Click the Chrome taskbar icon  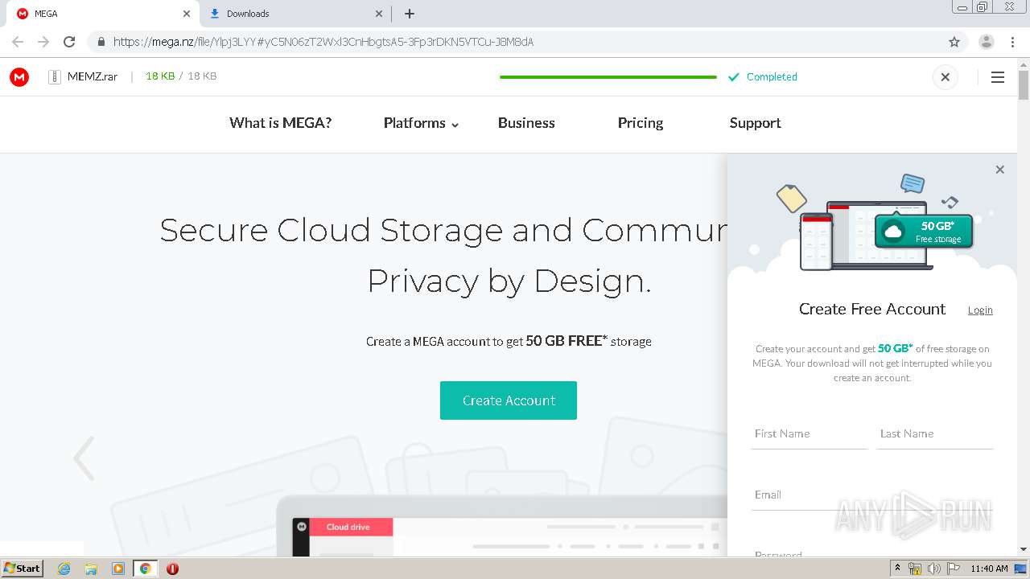145,569
